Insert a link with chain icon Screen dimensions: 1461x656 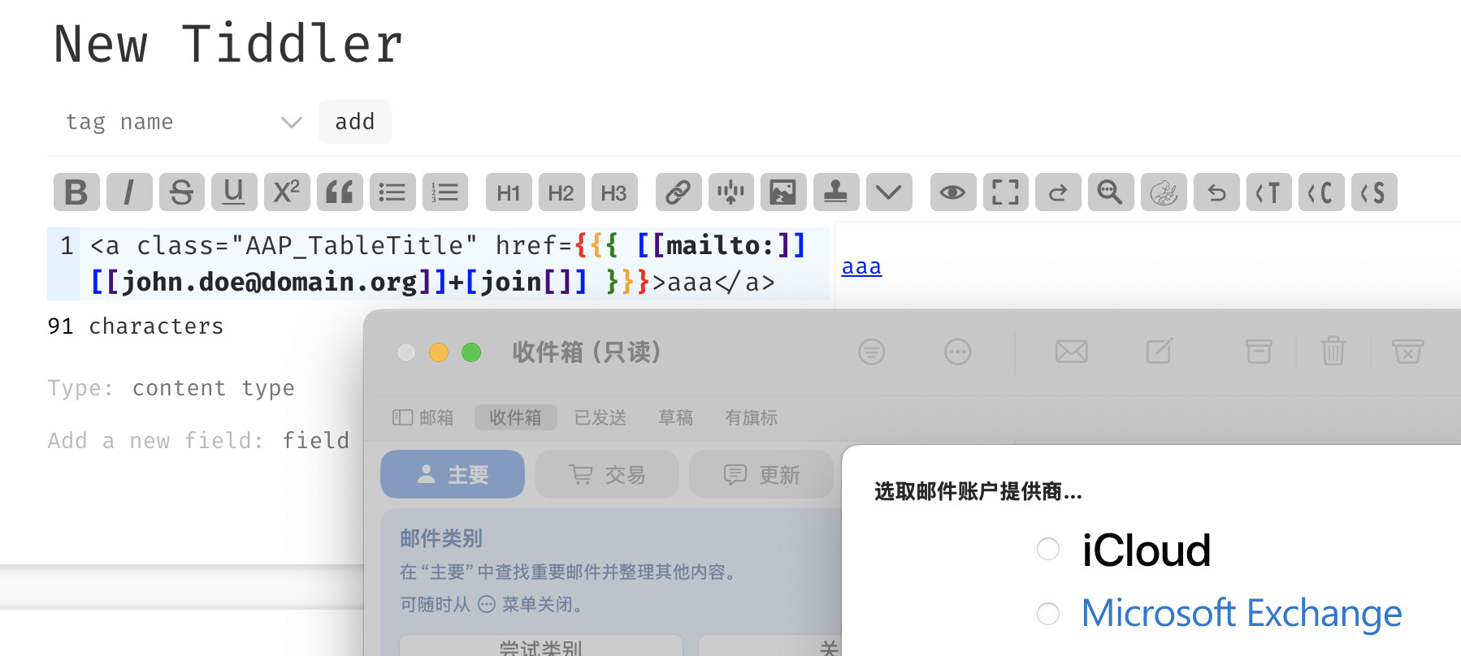[678, 192]
